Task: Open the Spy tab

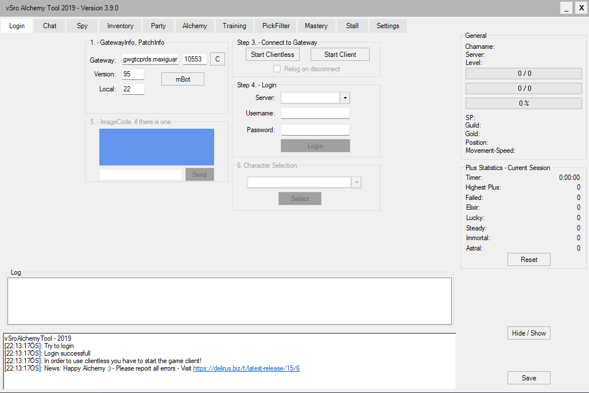Action: (82, 26)
